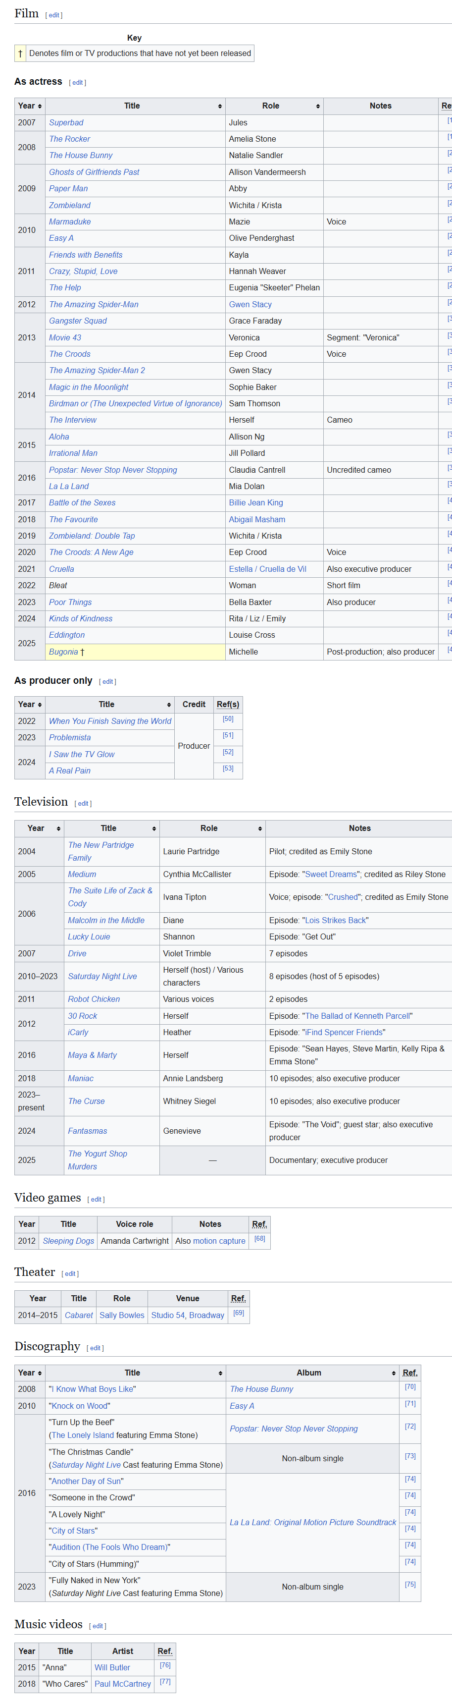Screen dimensions: 452x1707
Task: Edit the Discography section
Action: (x=95, y=1348)
